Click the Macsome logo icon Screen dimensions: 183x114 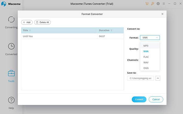coord(3,4)
